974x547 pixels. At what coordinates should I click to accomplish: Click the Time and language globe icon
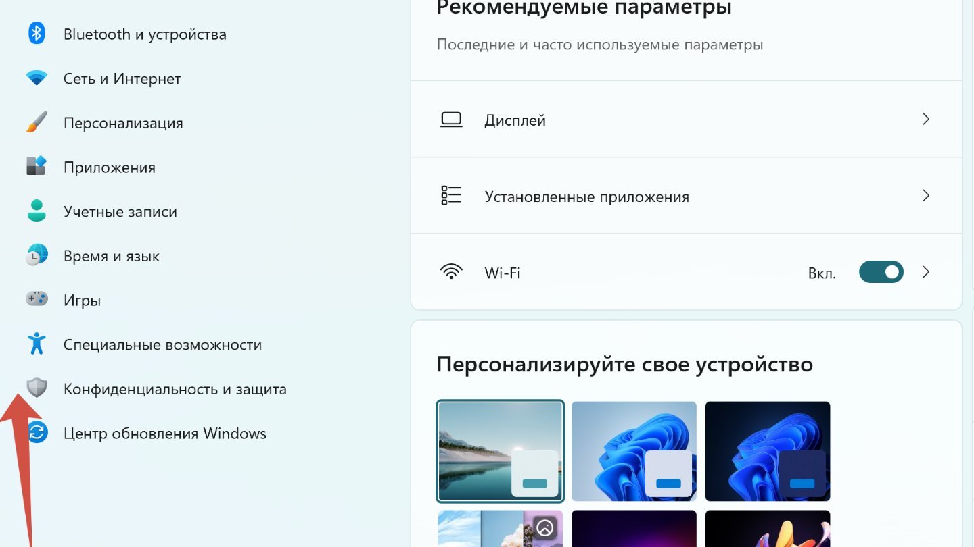[x=37, y=255]
